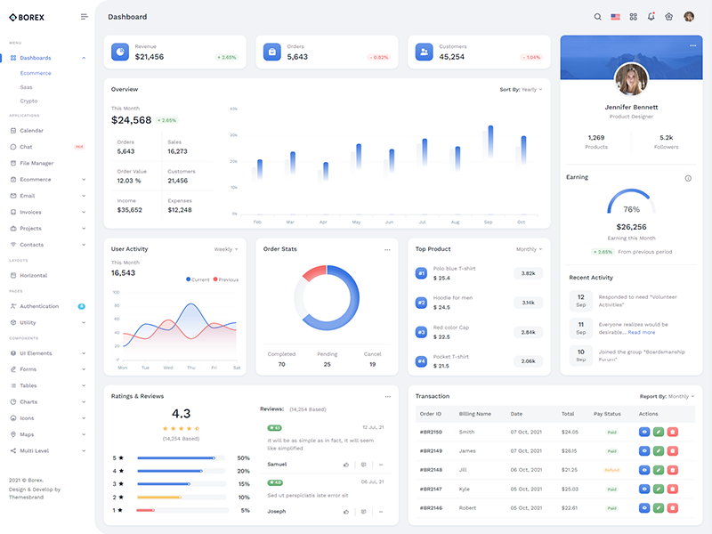The height and width of the screenshot is (534, 712).
Task: Select Crypto dashboard submenu item
Action: tap(28, 101)
